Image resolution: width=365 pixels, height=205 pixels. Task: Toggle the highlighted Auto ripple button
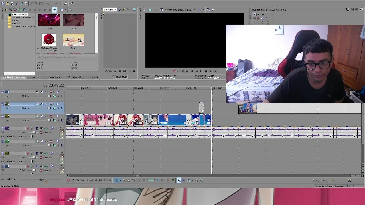click(179, 180)
